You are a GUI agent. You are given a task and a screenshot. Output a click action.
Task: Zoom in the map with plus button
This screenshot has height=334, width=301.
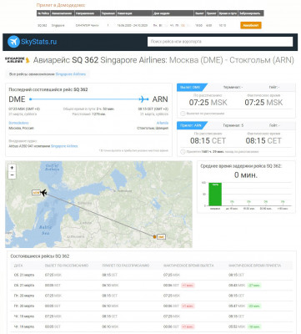coord(12,168)
